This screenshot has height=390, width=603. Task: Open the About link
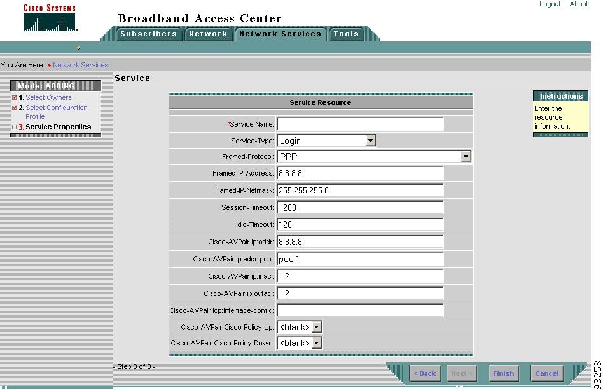(578, 4)
